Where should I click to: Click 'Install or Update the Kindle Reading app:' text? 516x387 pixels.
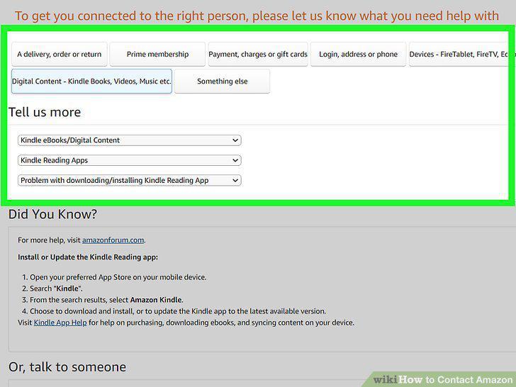[88, 257]
